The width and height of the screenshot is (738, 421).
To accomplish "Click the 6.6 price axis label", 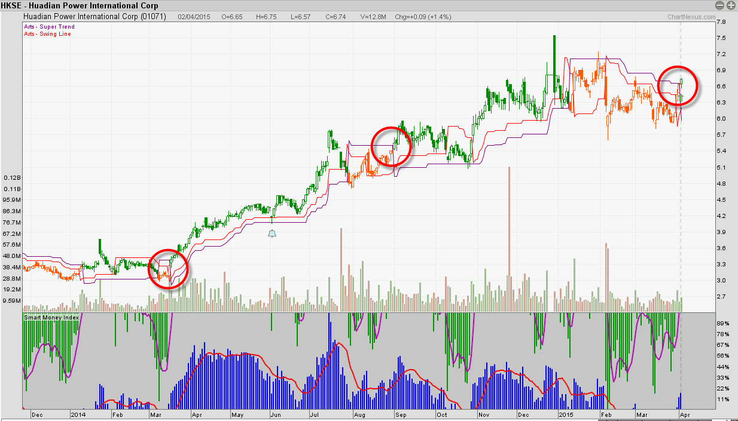I will coord(721,87).
